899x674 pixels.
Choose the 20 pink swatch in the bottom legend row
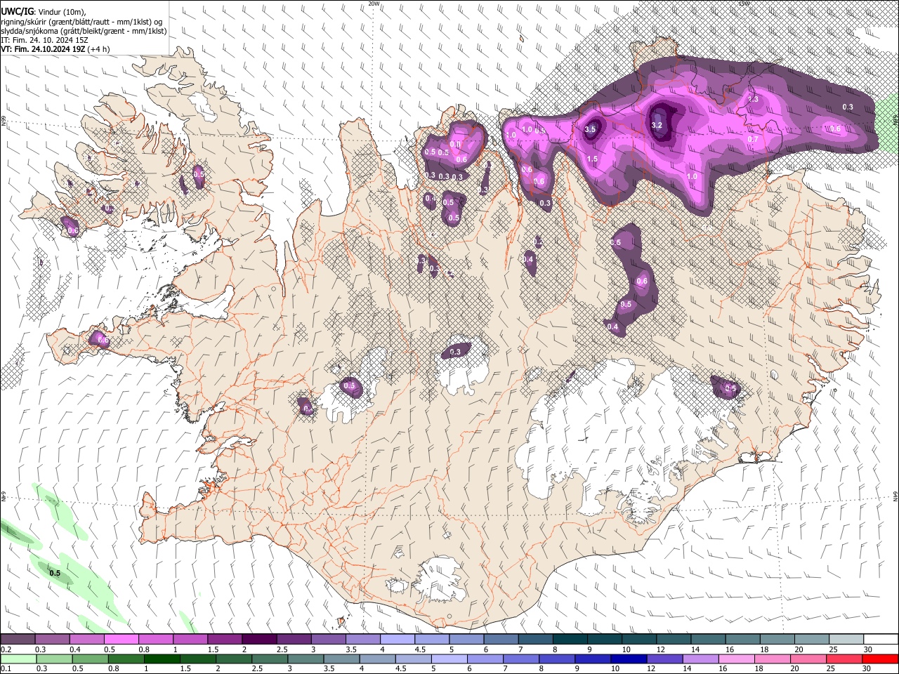808,659
